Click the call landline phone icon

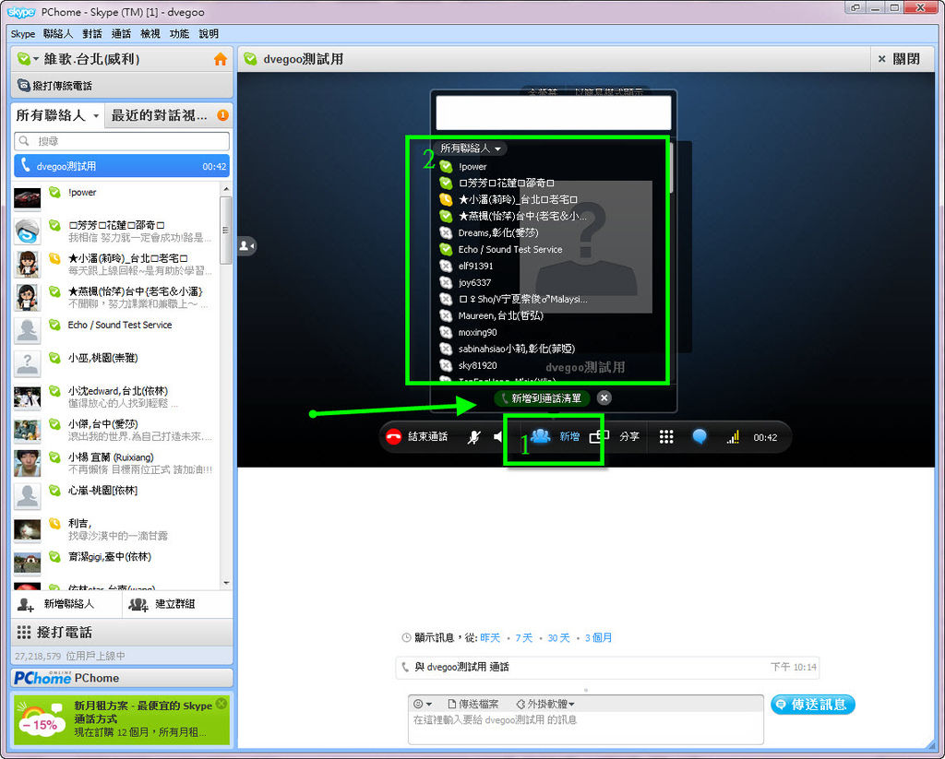coord(23,86)
